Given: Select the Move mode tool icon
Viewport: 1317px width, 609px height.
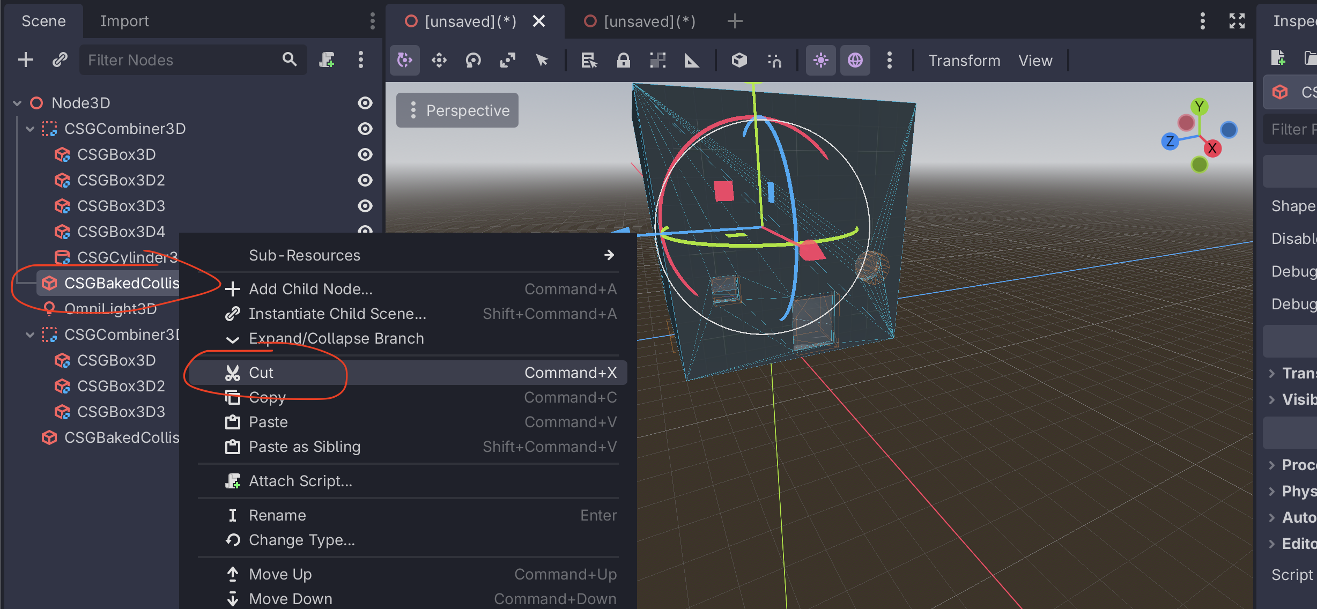Looking at the screenshot, I should 439,60.
